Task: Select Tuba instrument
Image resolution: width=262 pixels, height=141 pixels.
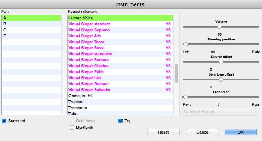Action: click(121, 113)
